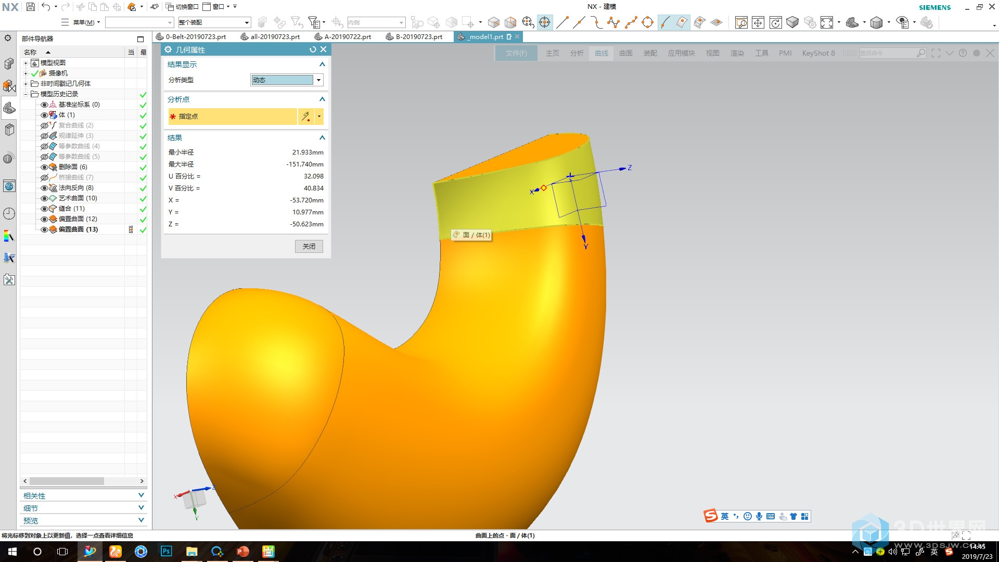Toggle the Point on Curve snap icon
Viewport: 999px width, 562px height.
(x=665, y=22)
